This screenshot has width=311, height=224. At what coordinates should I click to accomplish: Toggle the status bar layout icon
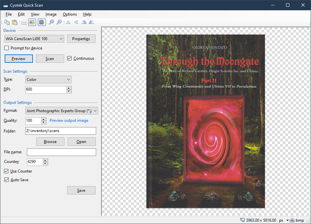click(x=24, y=22)
